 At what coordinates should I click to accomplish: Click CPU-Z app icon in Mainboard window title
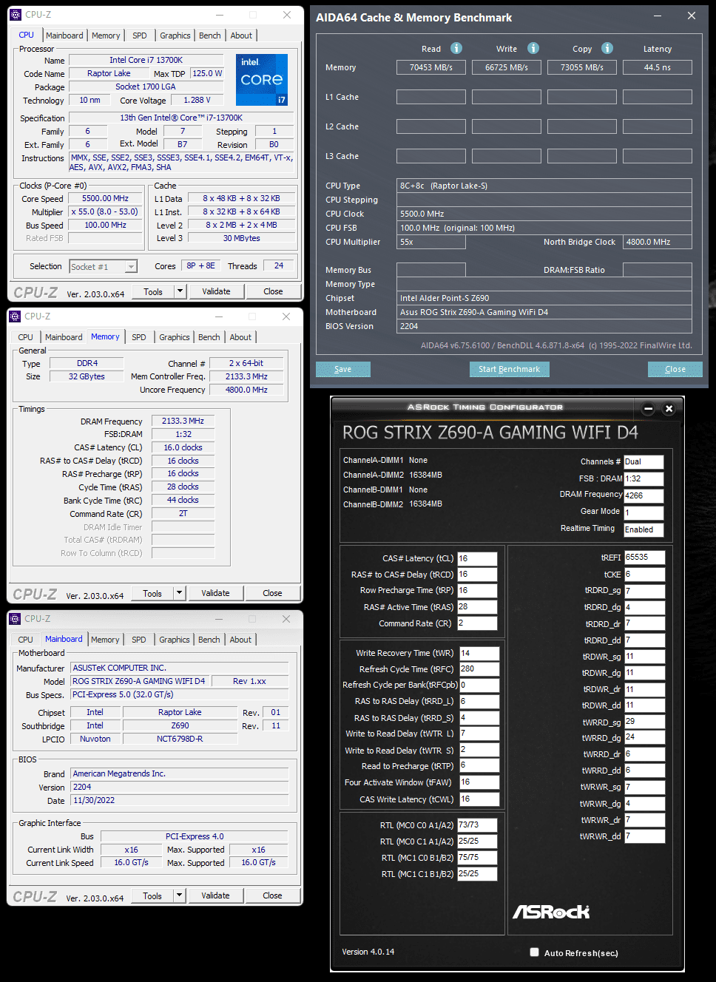click(x=15, y=619)
